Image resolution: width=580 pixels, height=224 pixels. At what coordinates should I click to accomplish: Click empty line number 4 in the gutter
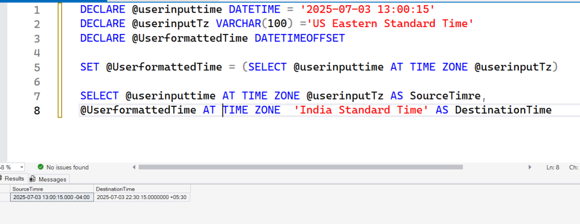click(x=37, y=53)
